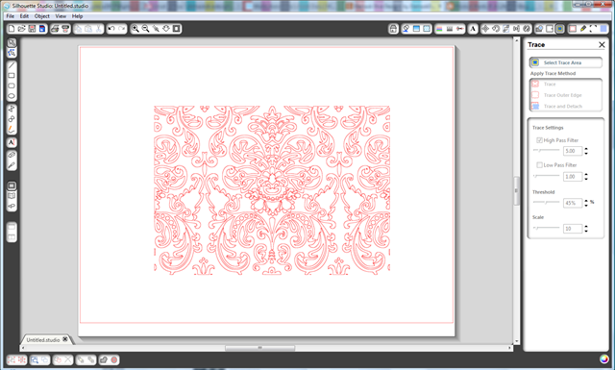Increase High Pass Filter value stepper

click(586, 149)
